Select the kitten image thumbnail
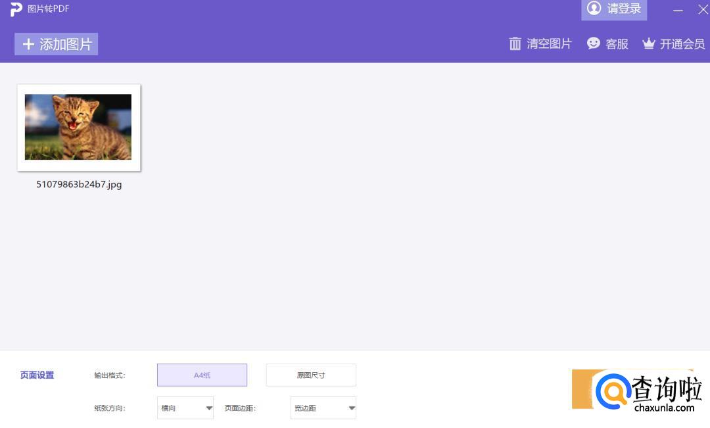Screen dimensions: 710x428 click(79, 128)
